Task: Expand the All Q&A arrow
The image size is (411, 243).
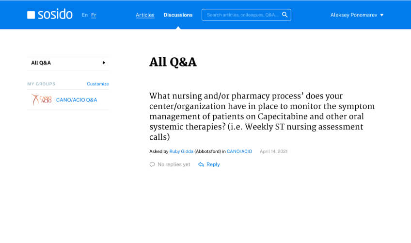Action: tap(104, 63)
